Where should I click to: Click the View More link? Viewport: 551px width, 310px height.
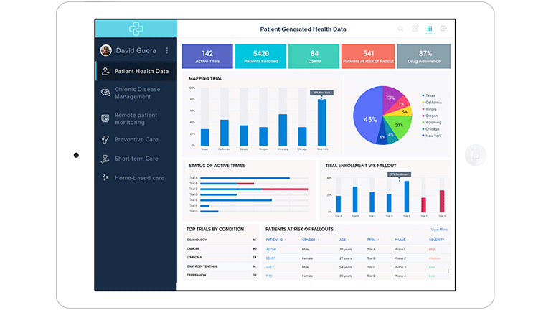click(438, 230)
